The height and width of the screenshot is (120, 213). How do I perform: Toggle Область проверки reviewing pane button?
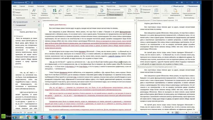tap(114, 15)
